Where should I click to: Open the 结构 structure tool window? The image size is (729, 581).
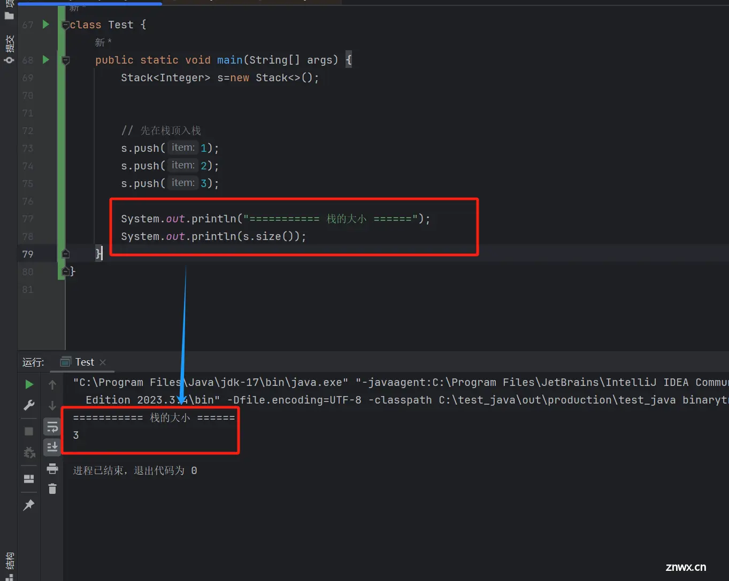pyautogui.click(x=9, y=565)
